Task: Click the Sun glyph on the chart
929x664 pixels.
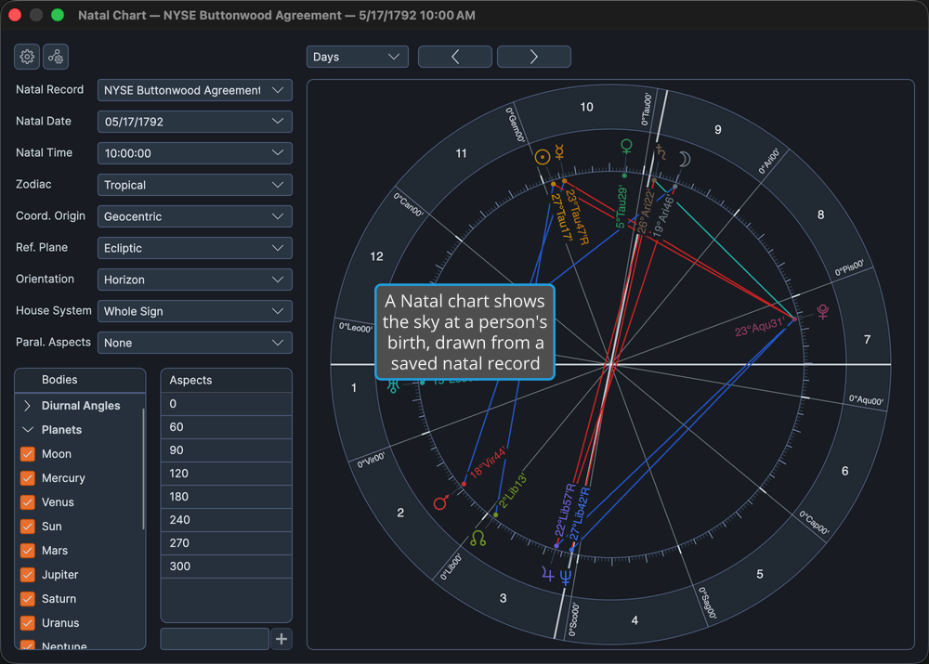Action: pos(543,157)
